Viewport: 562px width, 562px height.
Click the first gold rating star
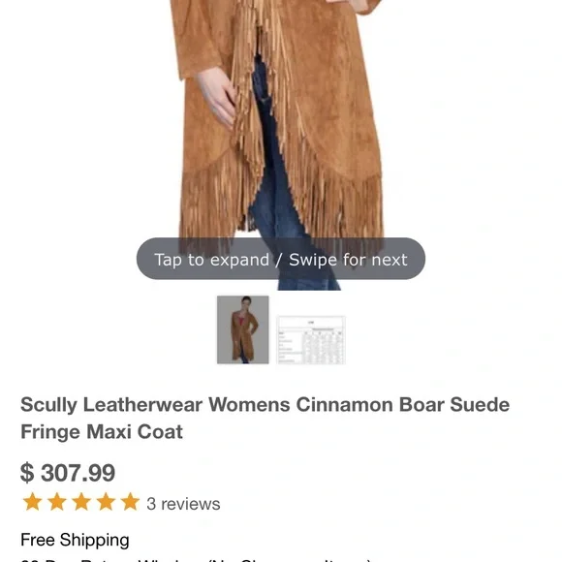(x=32, y=502)
